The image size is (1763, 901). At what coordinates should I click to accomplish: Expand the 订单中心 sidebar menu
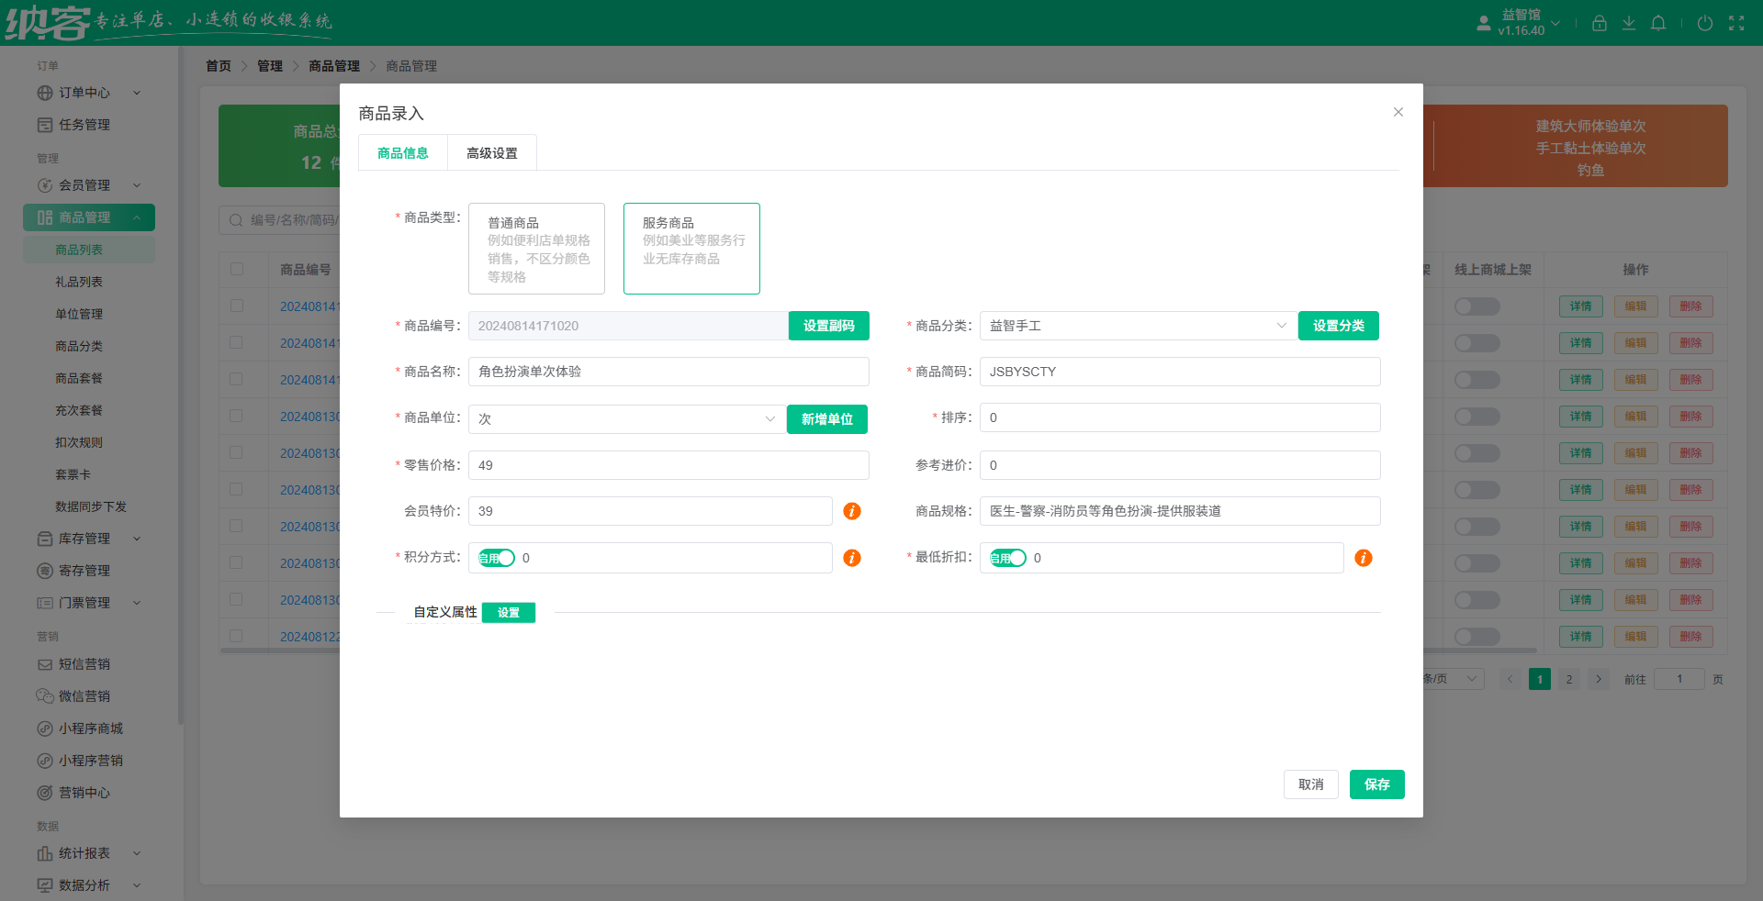point(137,93)
